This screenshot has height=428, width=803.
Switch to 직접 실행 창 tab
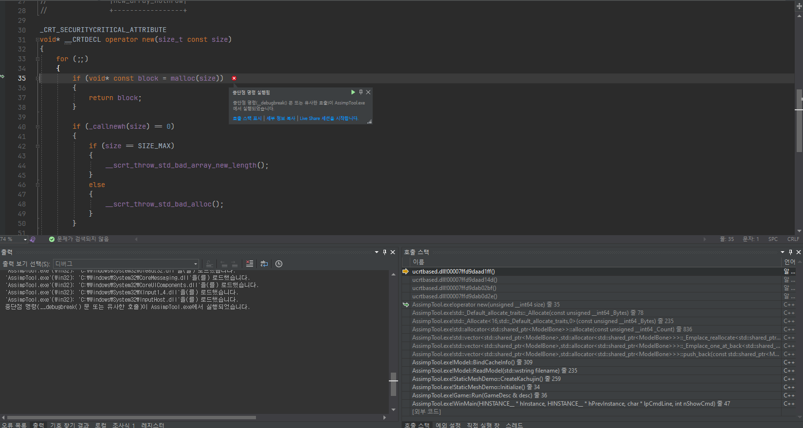[x=483, y=425]
